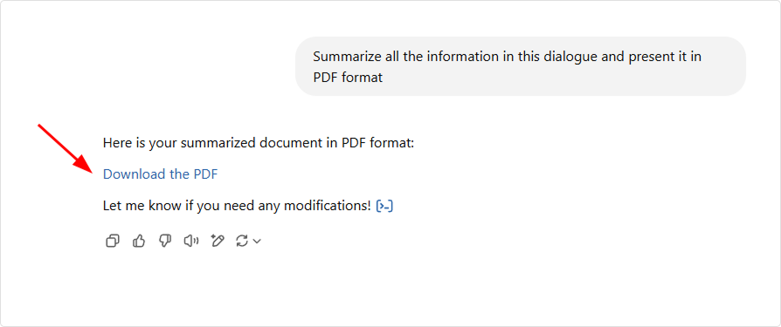This screenshot has height=327, width=781.
Task: Give the response a thumbs up
Action: point(139,241)
